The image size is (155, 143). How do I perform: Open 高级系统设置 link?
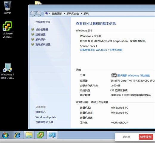(43, 45)
